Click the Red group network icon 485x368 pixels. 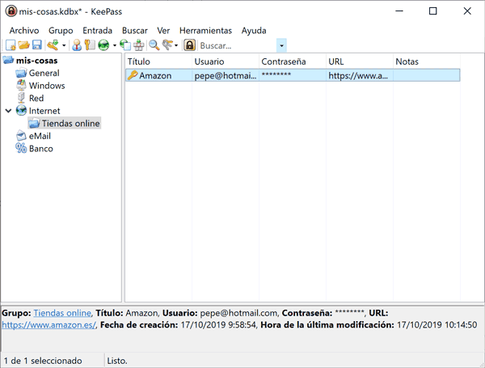pyautogui.click(x=21, y=98)
